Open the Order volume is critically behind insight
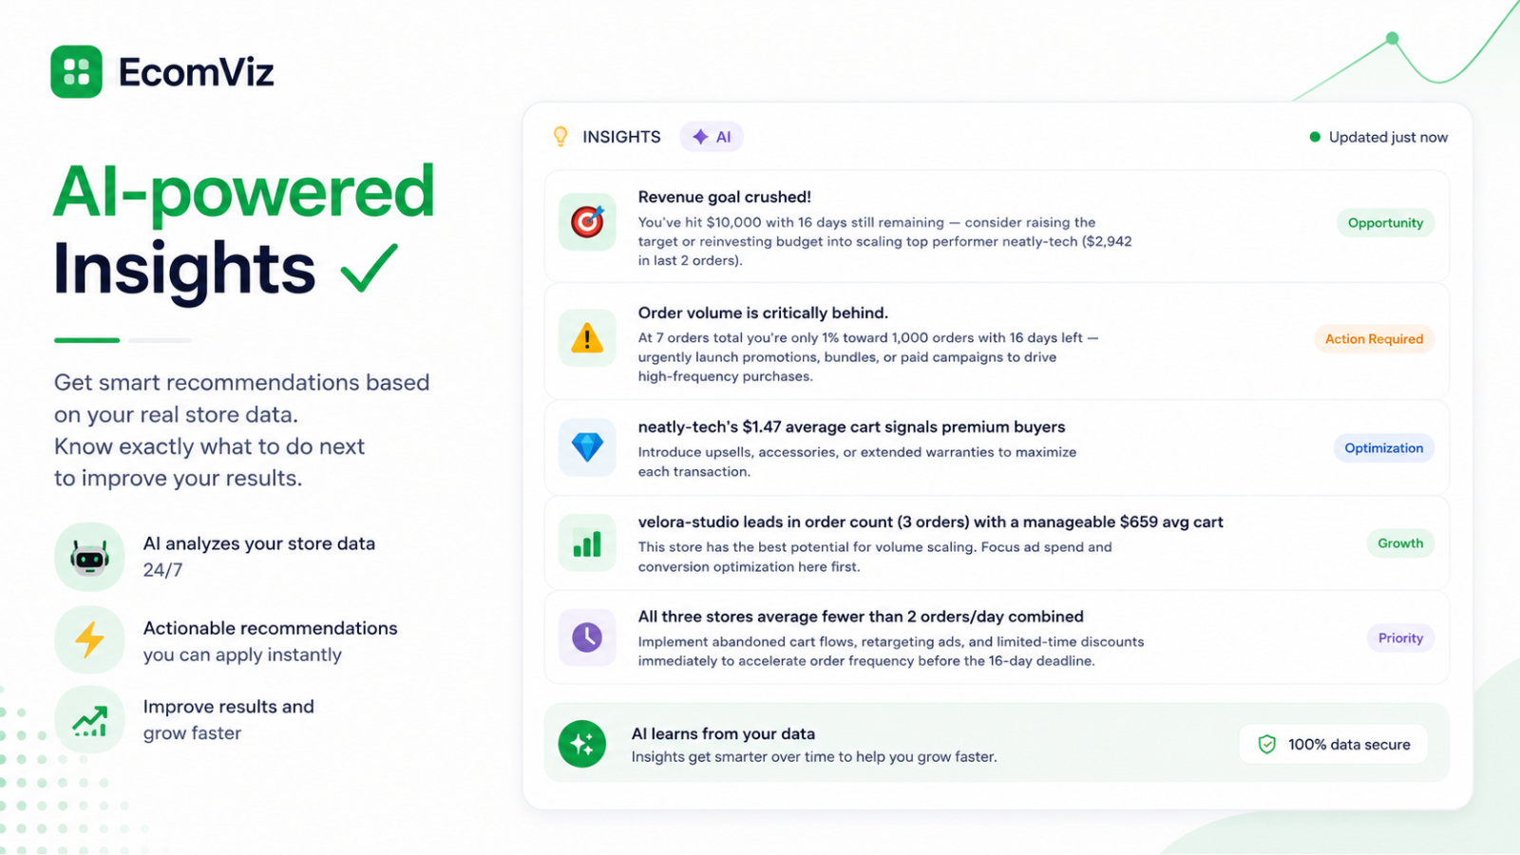This screenshot has height=855, width=1520. pyautogui.click(x=997, y=342)
